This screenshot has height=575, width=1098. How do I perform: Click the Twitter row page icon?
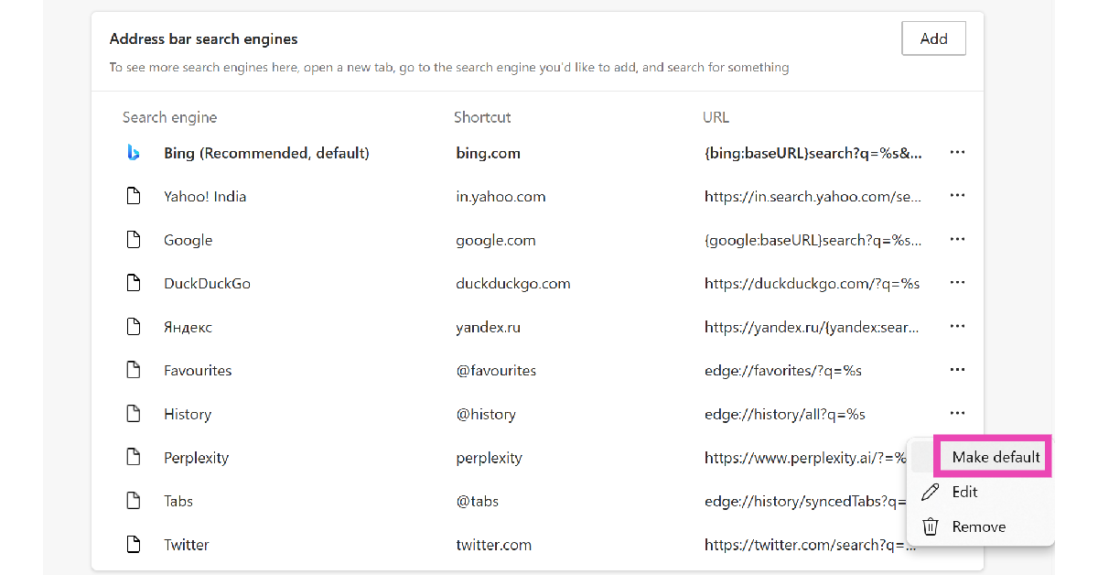tap(134, 544)
